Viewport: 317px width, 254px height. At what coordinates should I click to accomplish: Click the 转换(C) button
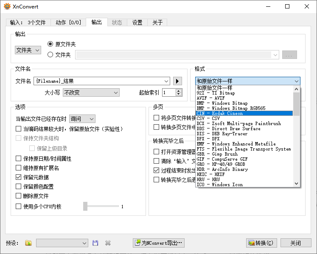point(261,243)
